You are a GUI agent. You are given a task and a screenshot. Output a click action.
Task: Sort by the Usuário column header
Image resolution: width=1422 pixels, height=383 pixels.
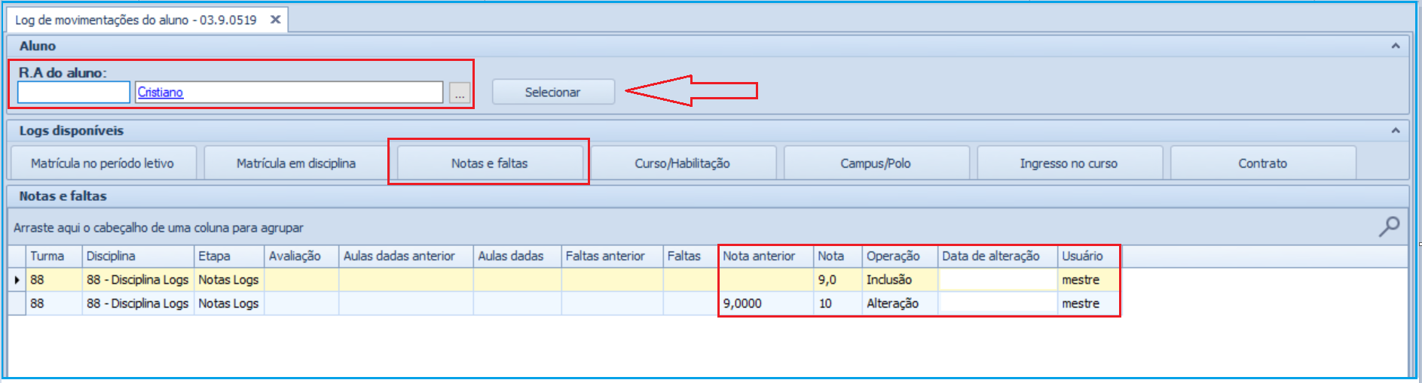(1089, 256)
